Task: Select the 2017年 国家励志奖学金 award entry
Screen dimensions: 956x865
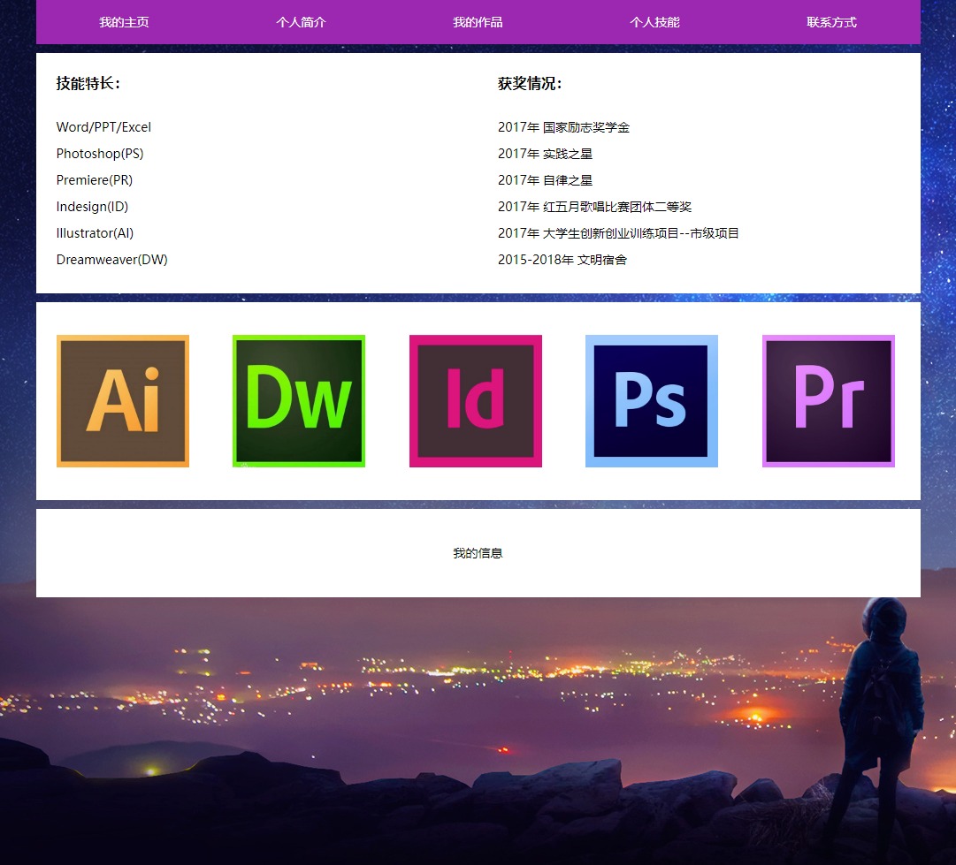Action: pyautogui.click(x=563, y=127)
